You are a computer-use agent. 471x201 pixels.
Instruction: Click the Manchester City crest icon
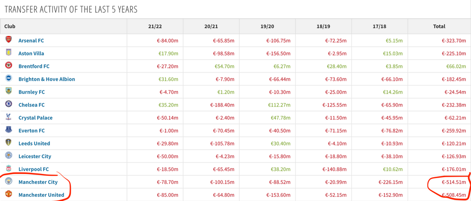(x=8, y=182)
